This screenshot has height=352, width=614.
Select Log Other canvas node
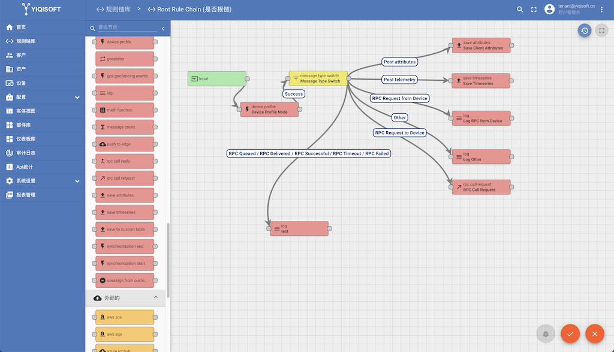click(481, 156)
